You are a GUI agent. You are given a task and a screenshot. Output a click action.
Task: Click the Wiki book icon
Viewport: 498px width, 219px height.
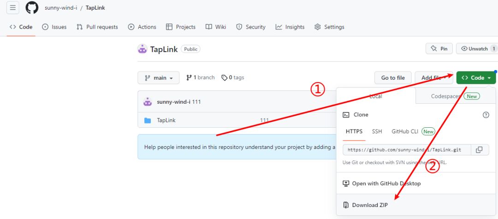209,27
